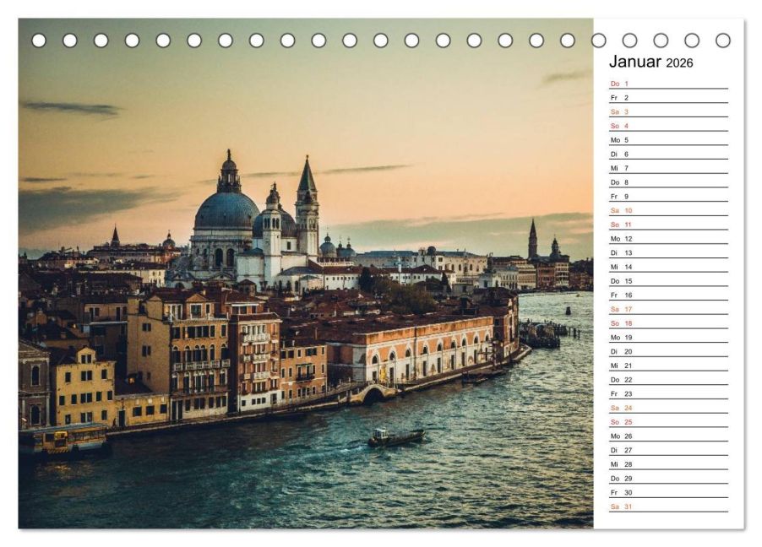Click the Do 15 date line

pos(668,281)
